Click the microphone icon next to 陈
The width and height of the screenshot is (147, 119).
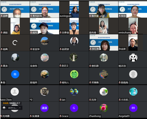[x=2, y=82]
